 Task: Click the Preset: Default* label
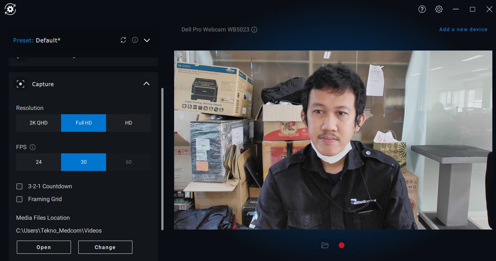[x=37, y=40]
